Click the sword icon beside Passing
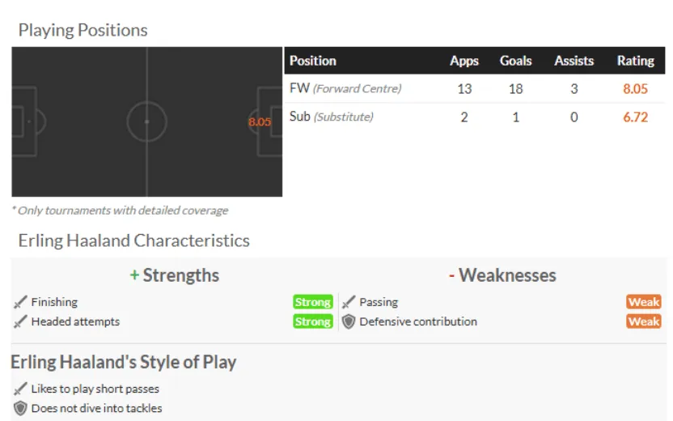The image size is (673, 421). click(349, 302)
